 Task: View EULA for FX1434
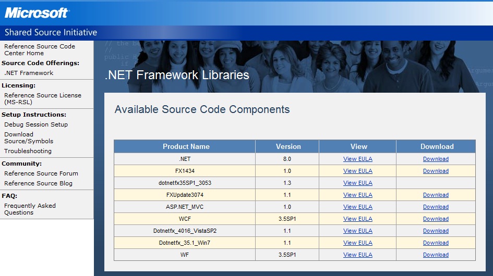[x=357, y=171]
